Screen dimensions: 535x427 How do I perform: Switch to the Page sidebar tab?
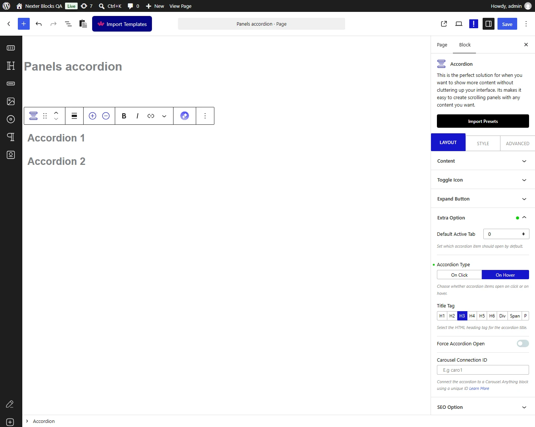pyautogui.click(x=442, y=45)
